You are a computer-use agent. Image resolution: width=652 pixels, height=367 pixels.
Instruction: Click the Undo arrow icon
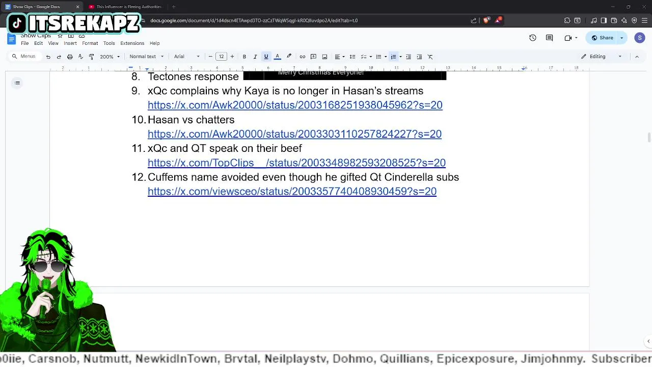tap(48, 57)
